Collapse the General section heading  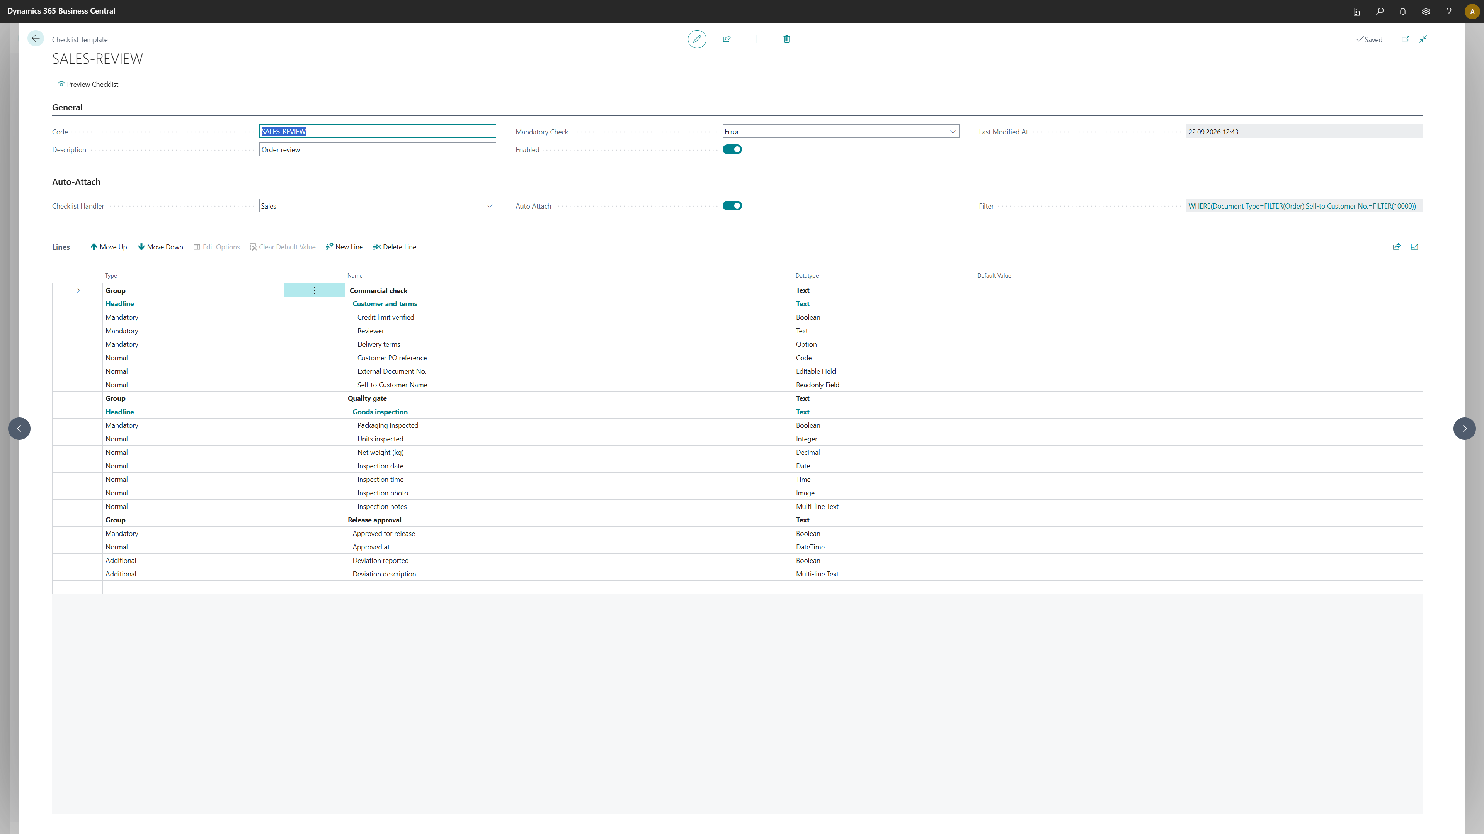point(67,108)
